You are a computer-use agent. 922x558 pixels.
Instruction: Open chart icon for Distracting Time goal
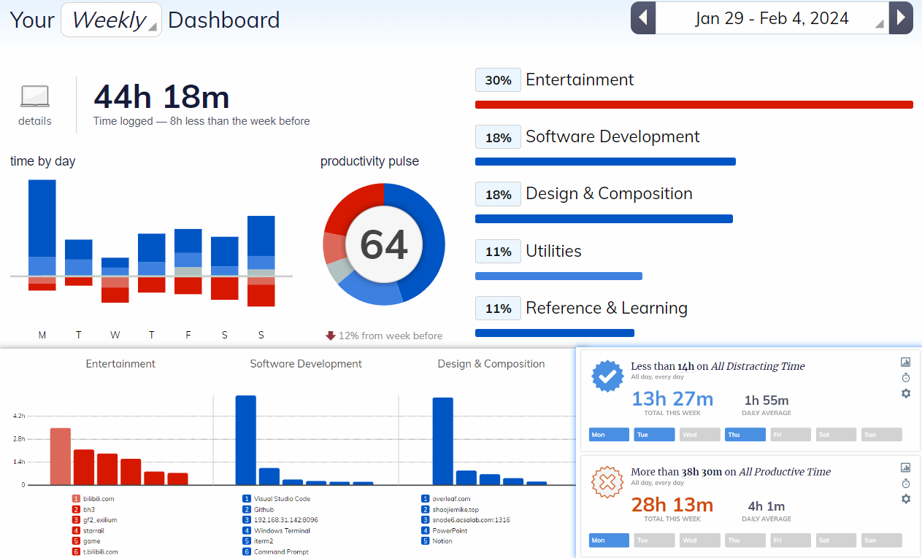[x=906, y=362]
